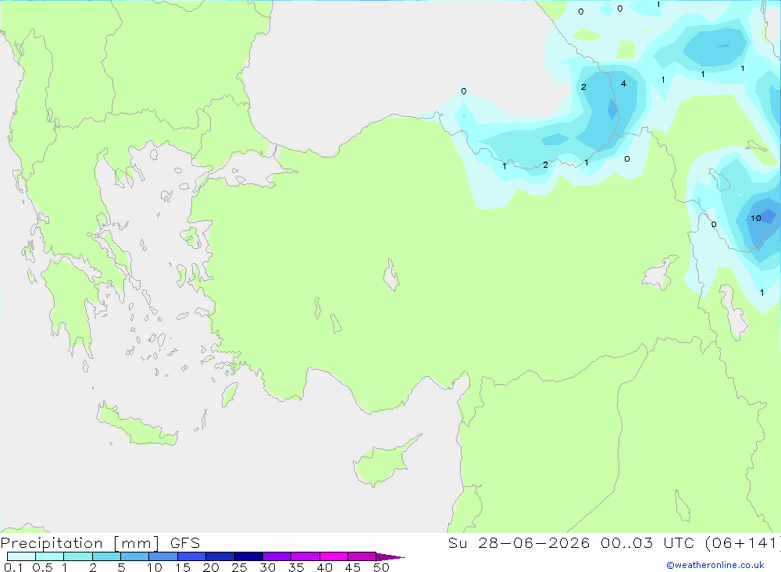Click the legend label '45'

click(353, 567)
